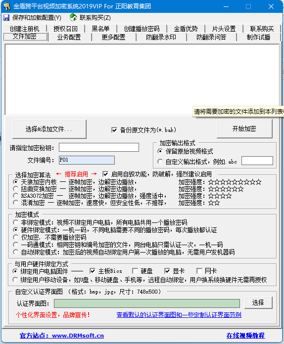This screenshot has height=344, width=284.
Task: Open the 保存和加载配置(Y) menu
Action: coord(37,18)
